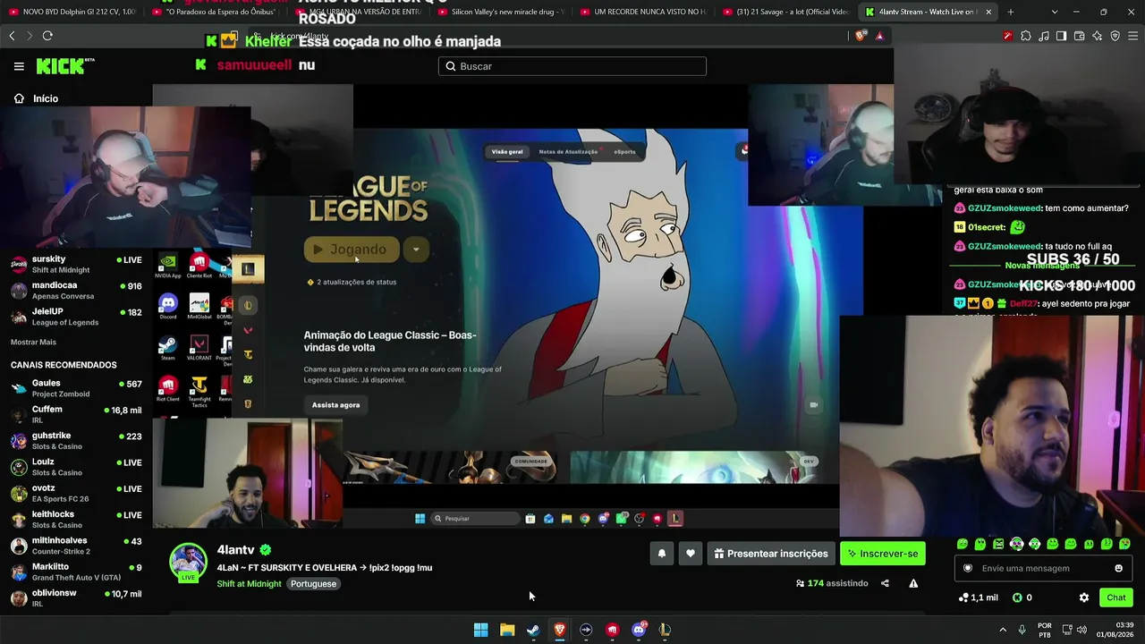
Task: Open the Kick hamburger sidebar menu
Action: click(19, 66)
